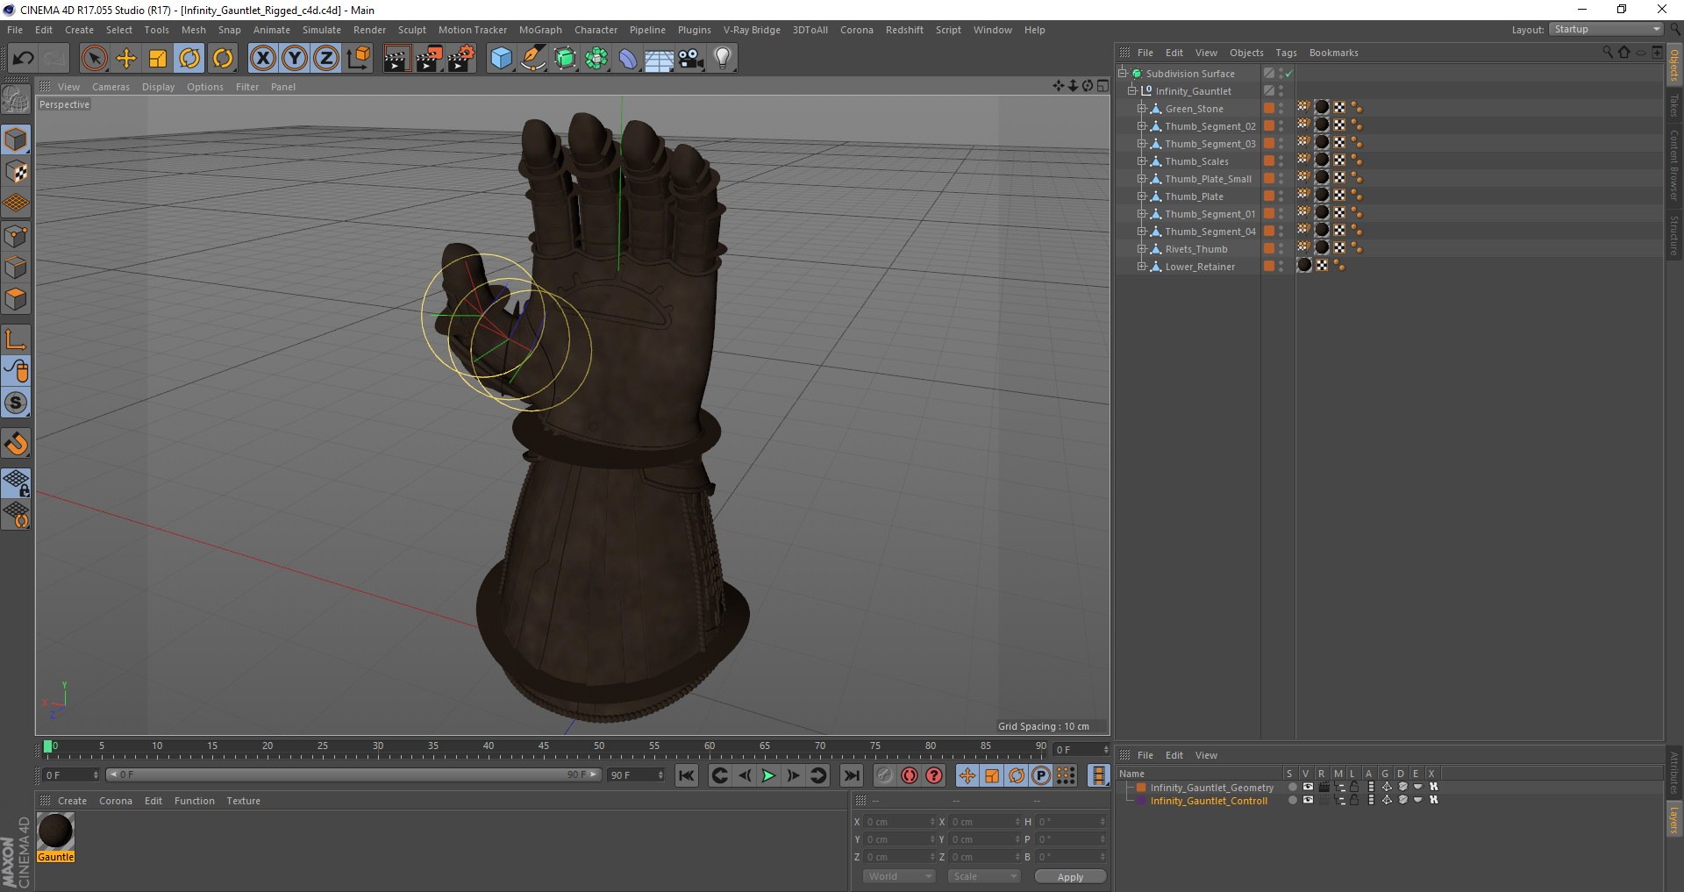Open the Objects side tab
The width and height of the screenshot is (1684, 892).
click(x=1674, y=64)
